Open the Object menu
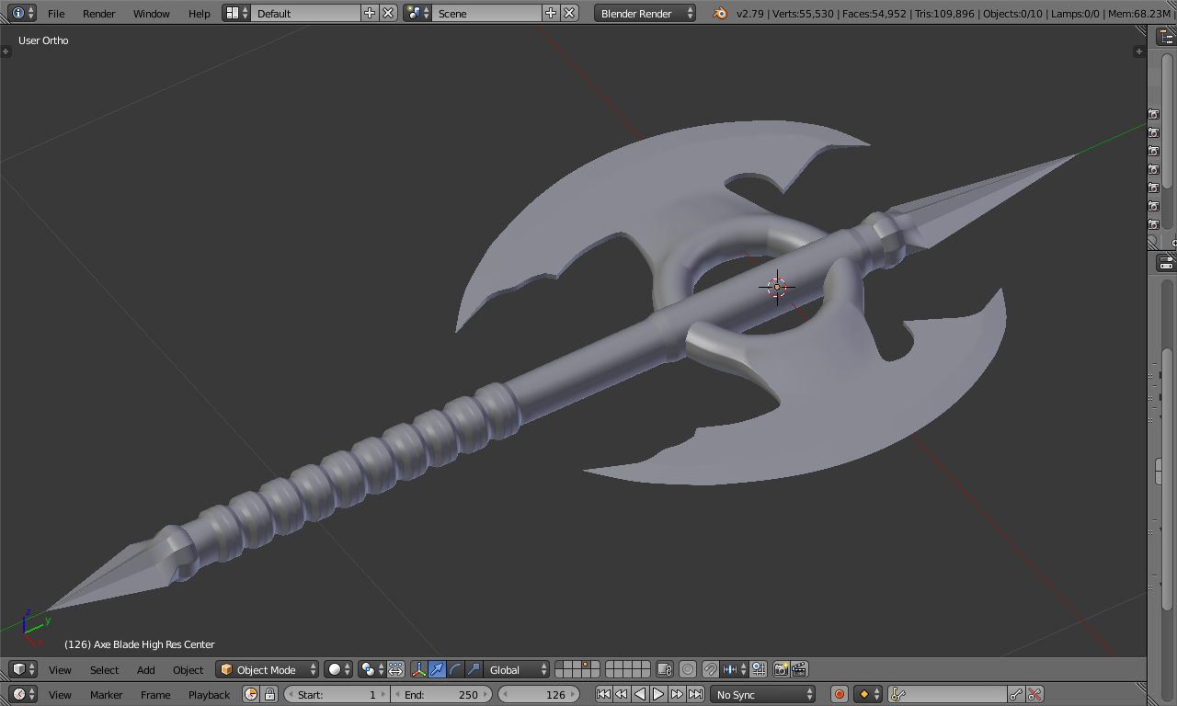 pyautogui.click(x=188, y=670)
